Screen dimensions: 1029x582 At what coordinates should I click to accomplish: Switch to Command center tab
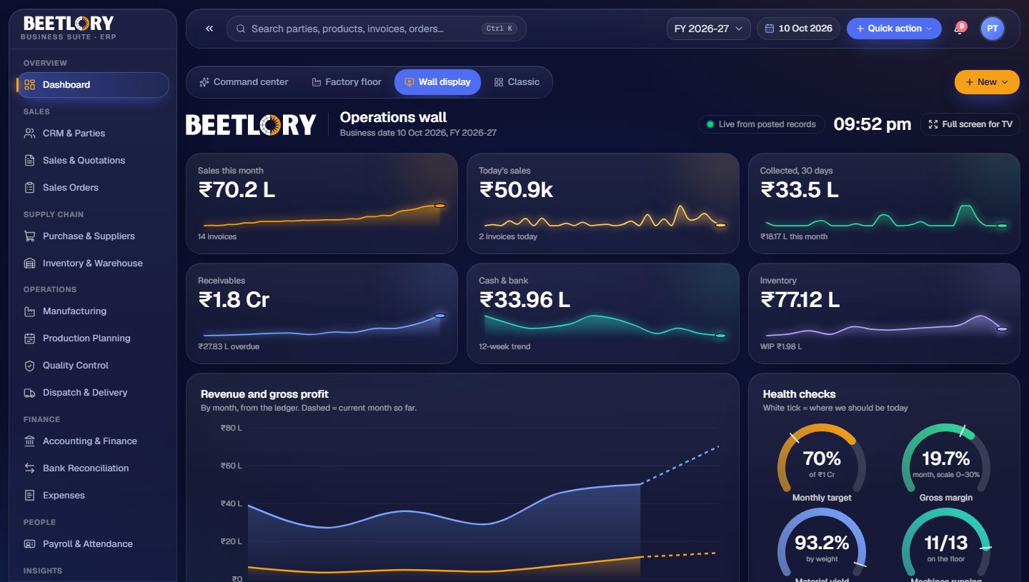point(244,82)
